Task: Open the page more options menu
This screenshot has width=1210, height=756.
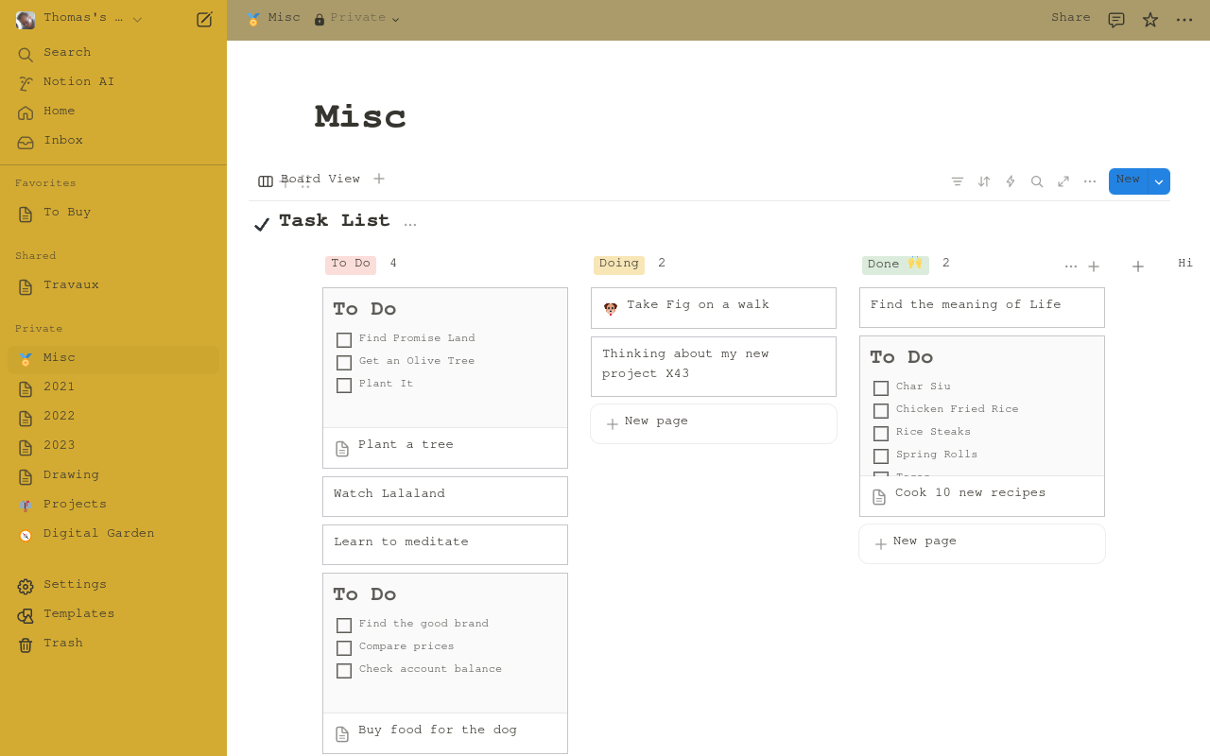Action: 1184,20
